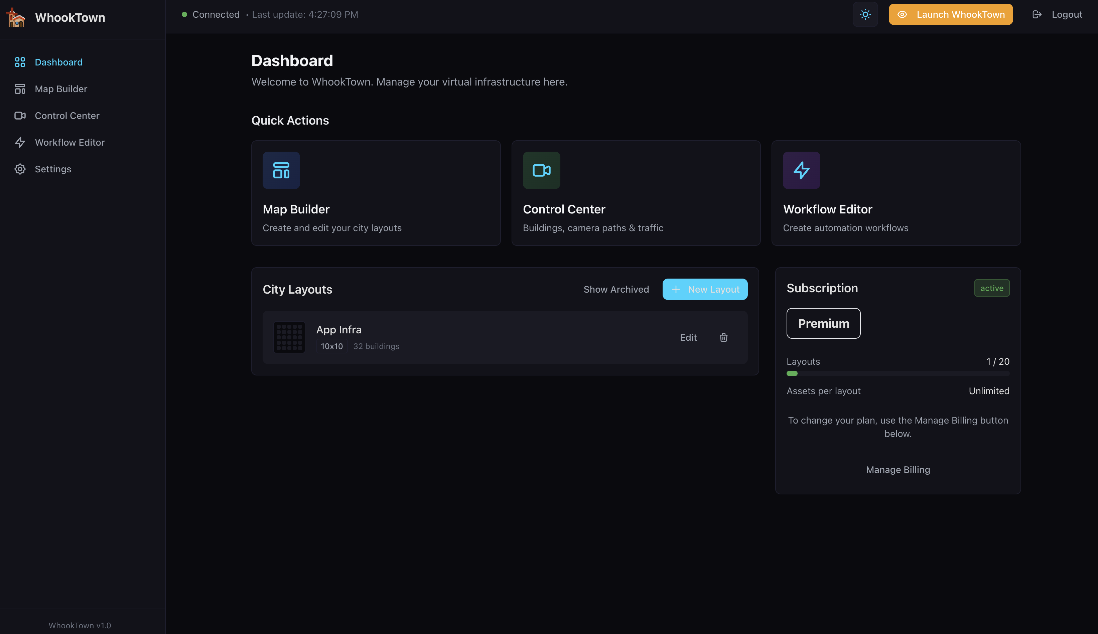Image resolution: width=1098 pixels, height=634 pixels.
Task: Select Workflow Editor in sidebar
Action: (69, 142)
